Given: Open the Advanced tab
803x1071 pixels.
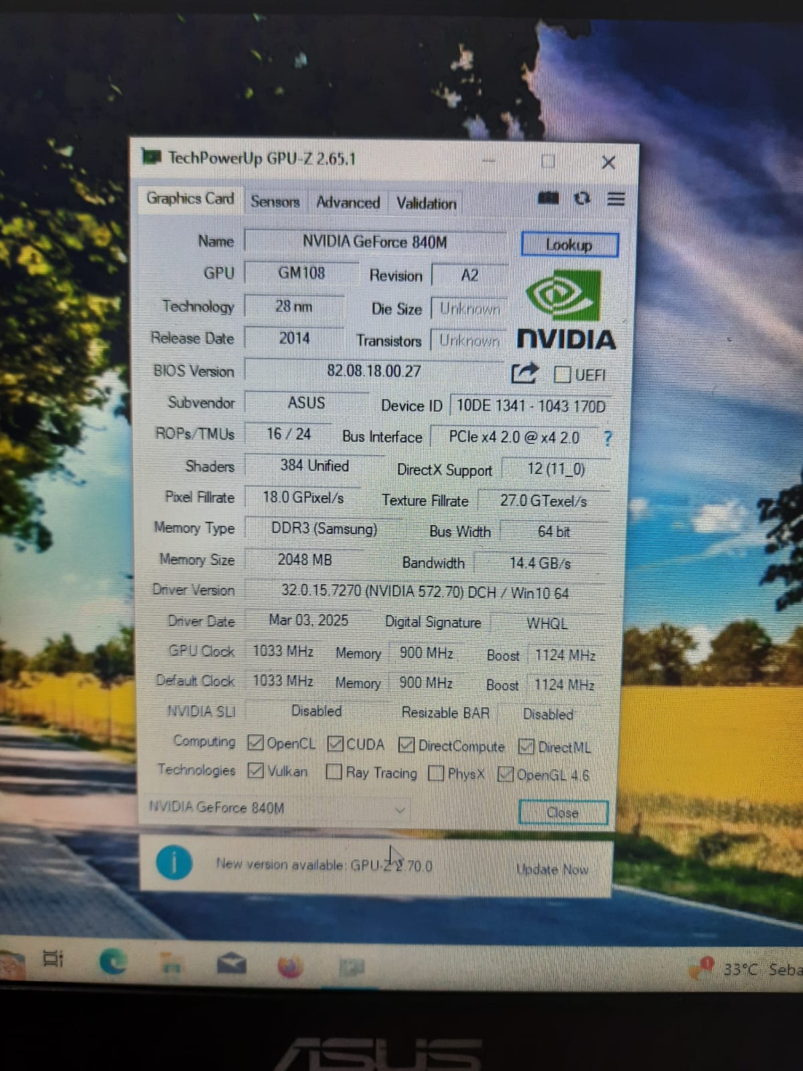Looking at the screenshot, I should (348, 202).
